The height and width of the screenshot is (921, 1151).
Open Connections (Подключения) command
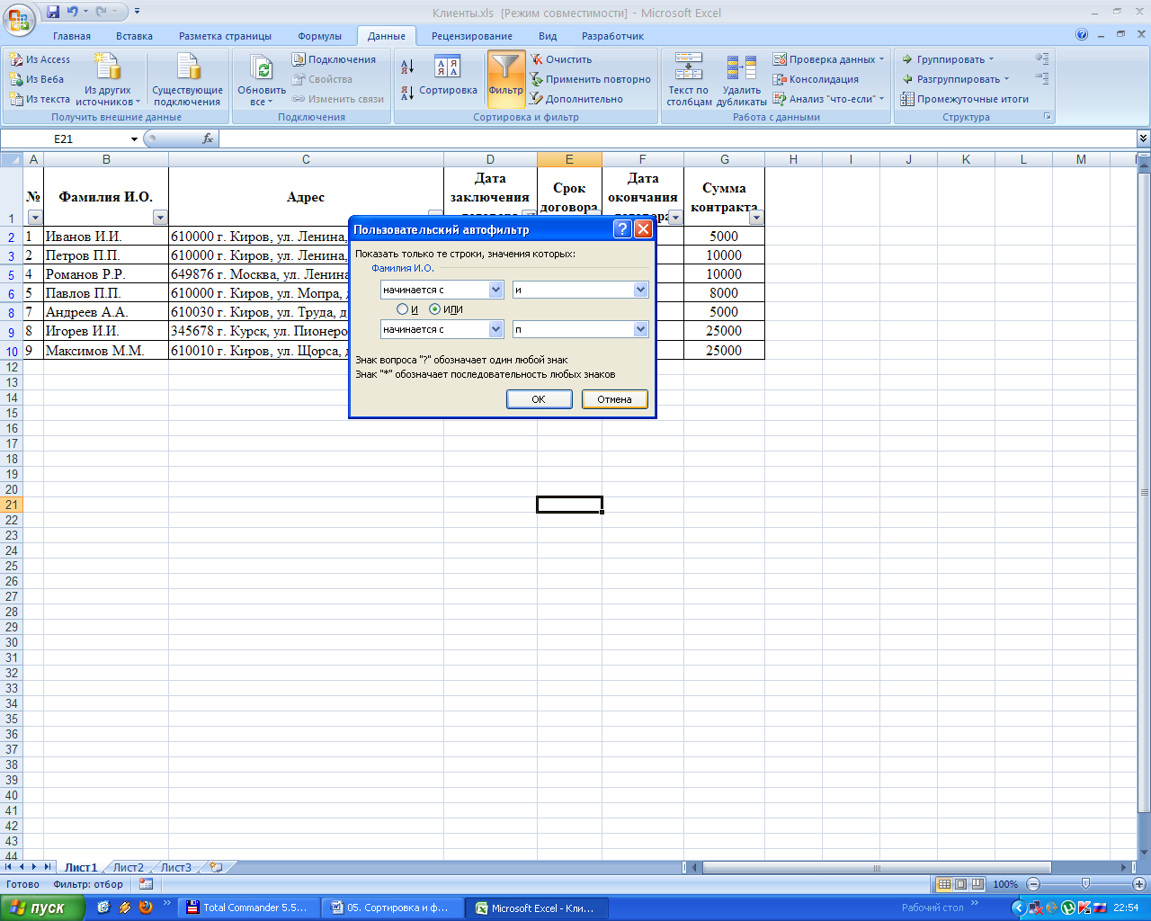pos(334,59)
